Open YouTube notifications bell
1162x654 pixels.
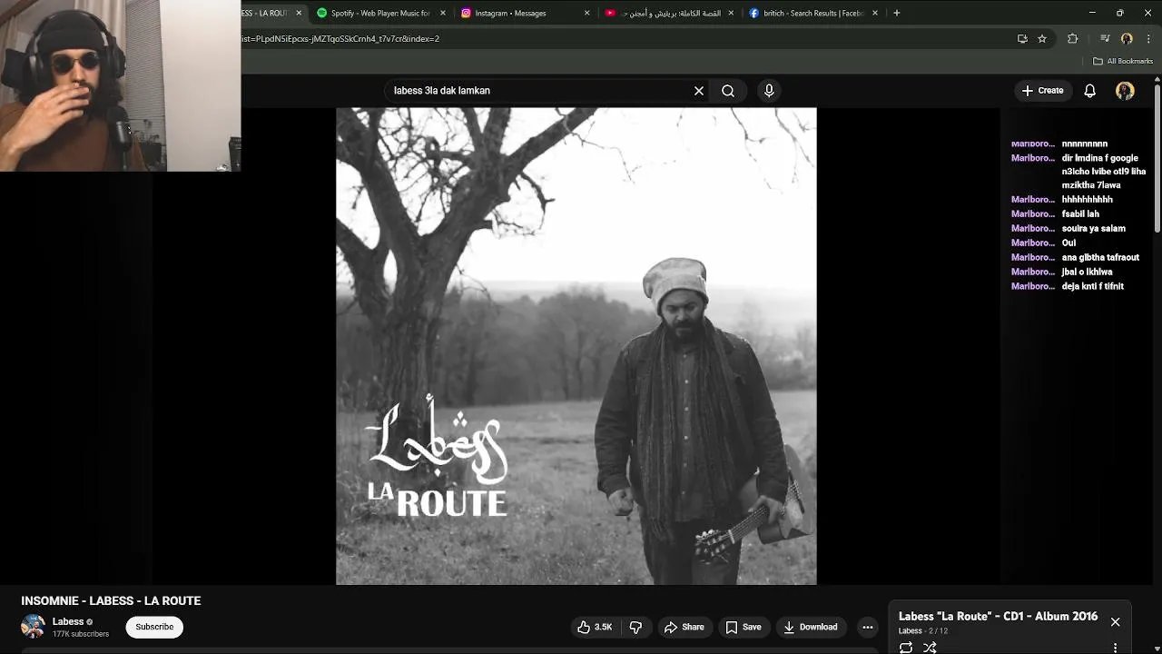1089,91
